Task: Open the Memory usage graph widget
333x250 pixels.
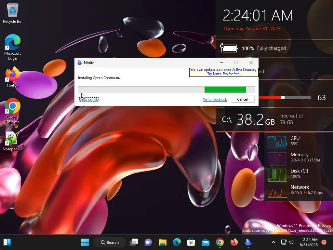Action: [277, 159]
